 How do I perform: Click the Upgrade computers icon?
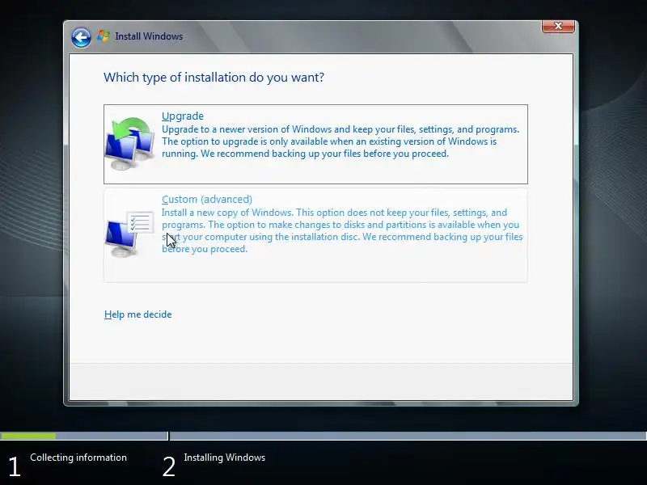point(129,144)
